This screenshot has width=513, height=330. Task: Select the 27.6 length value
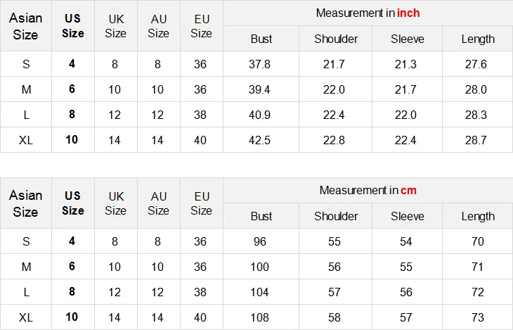[477, 64]
